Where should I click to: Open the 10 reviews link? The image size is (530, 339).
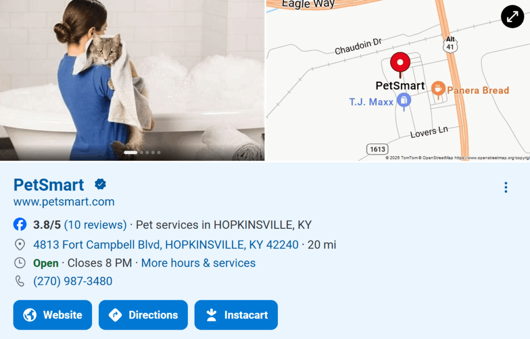click(x=95, y=225)
